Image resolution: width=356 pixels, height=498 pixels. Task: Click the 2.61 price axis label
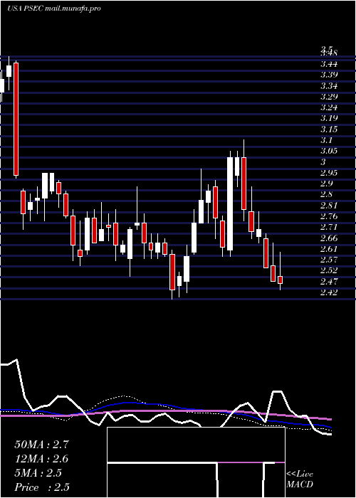329,249
